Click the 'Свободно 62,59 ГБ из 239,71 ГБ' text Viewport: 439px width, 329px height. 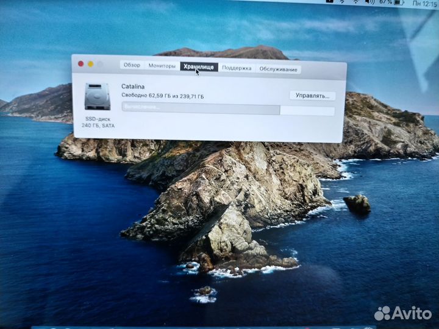163,96
